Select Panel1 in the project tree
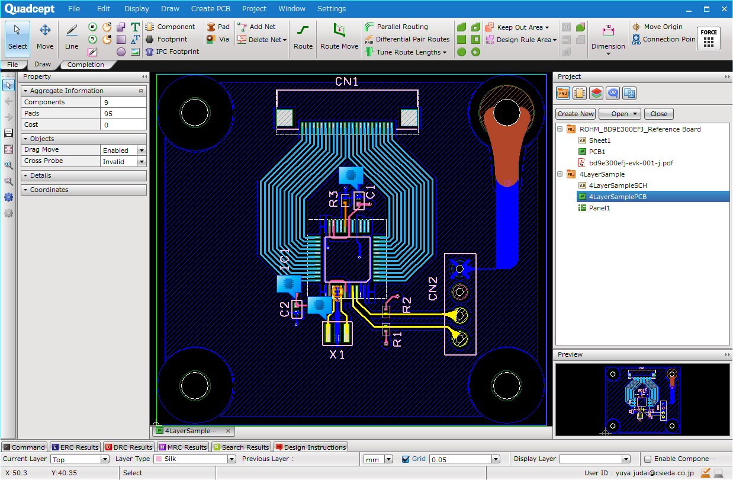This screenshot has width=733, height=480. point(599,208)
